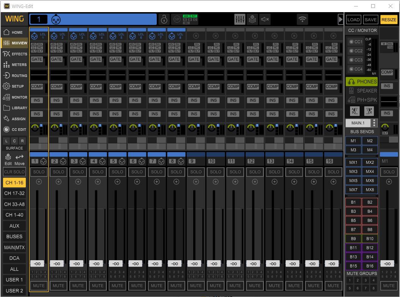Click the channel 5 strip XLR icon

tap(122, 161)
